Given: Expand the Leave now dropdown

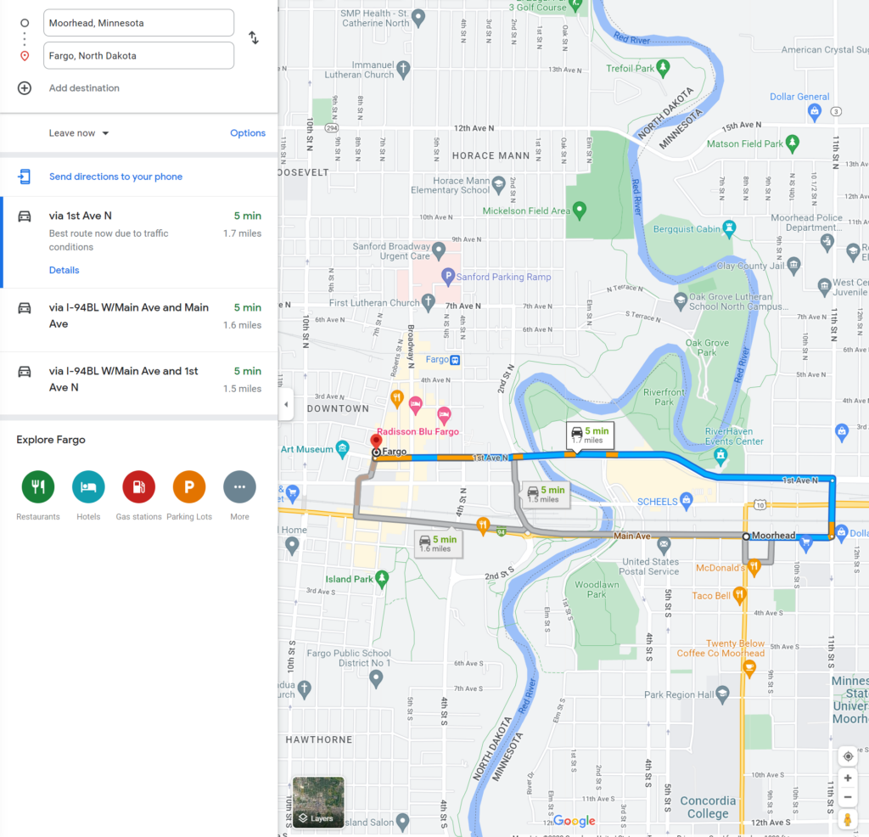Looking at the screenshot, I should click(x=79, y=133).
